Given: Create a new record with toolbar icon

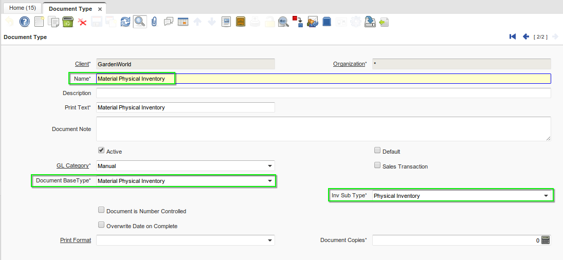Looking at the screenshot, I should coord(39,22).
